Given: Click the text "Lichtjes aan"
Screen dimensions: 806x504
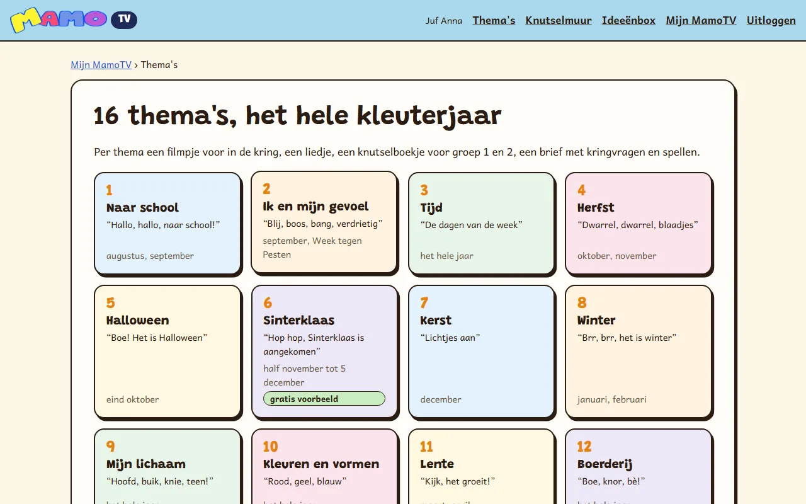Looking at the screenshot, I should click(450, 338).
